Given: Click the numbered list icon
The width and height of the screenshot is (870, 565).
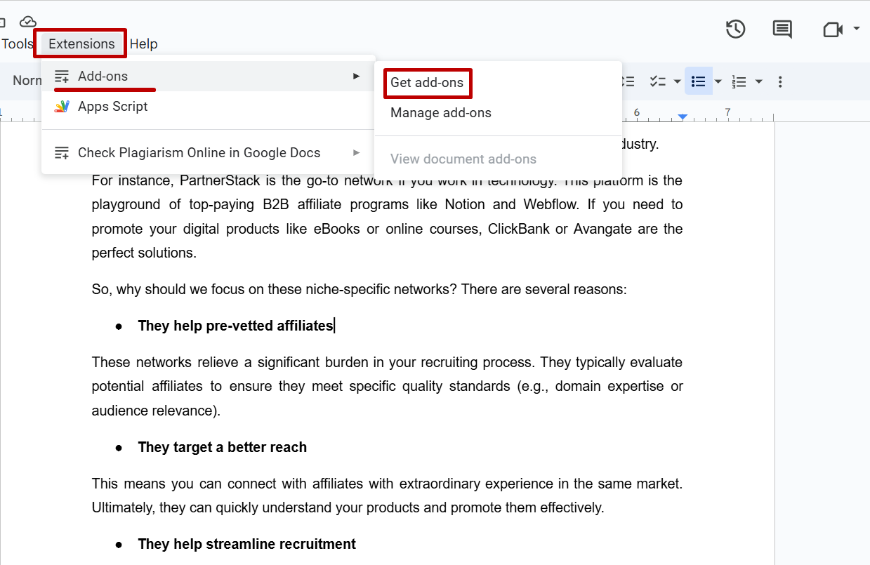Looking at the screenshot, I should click(x=739, y=81).
